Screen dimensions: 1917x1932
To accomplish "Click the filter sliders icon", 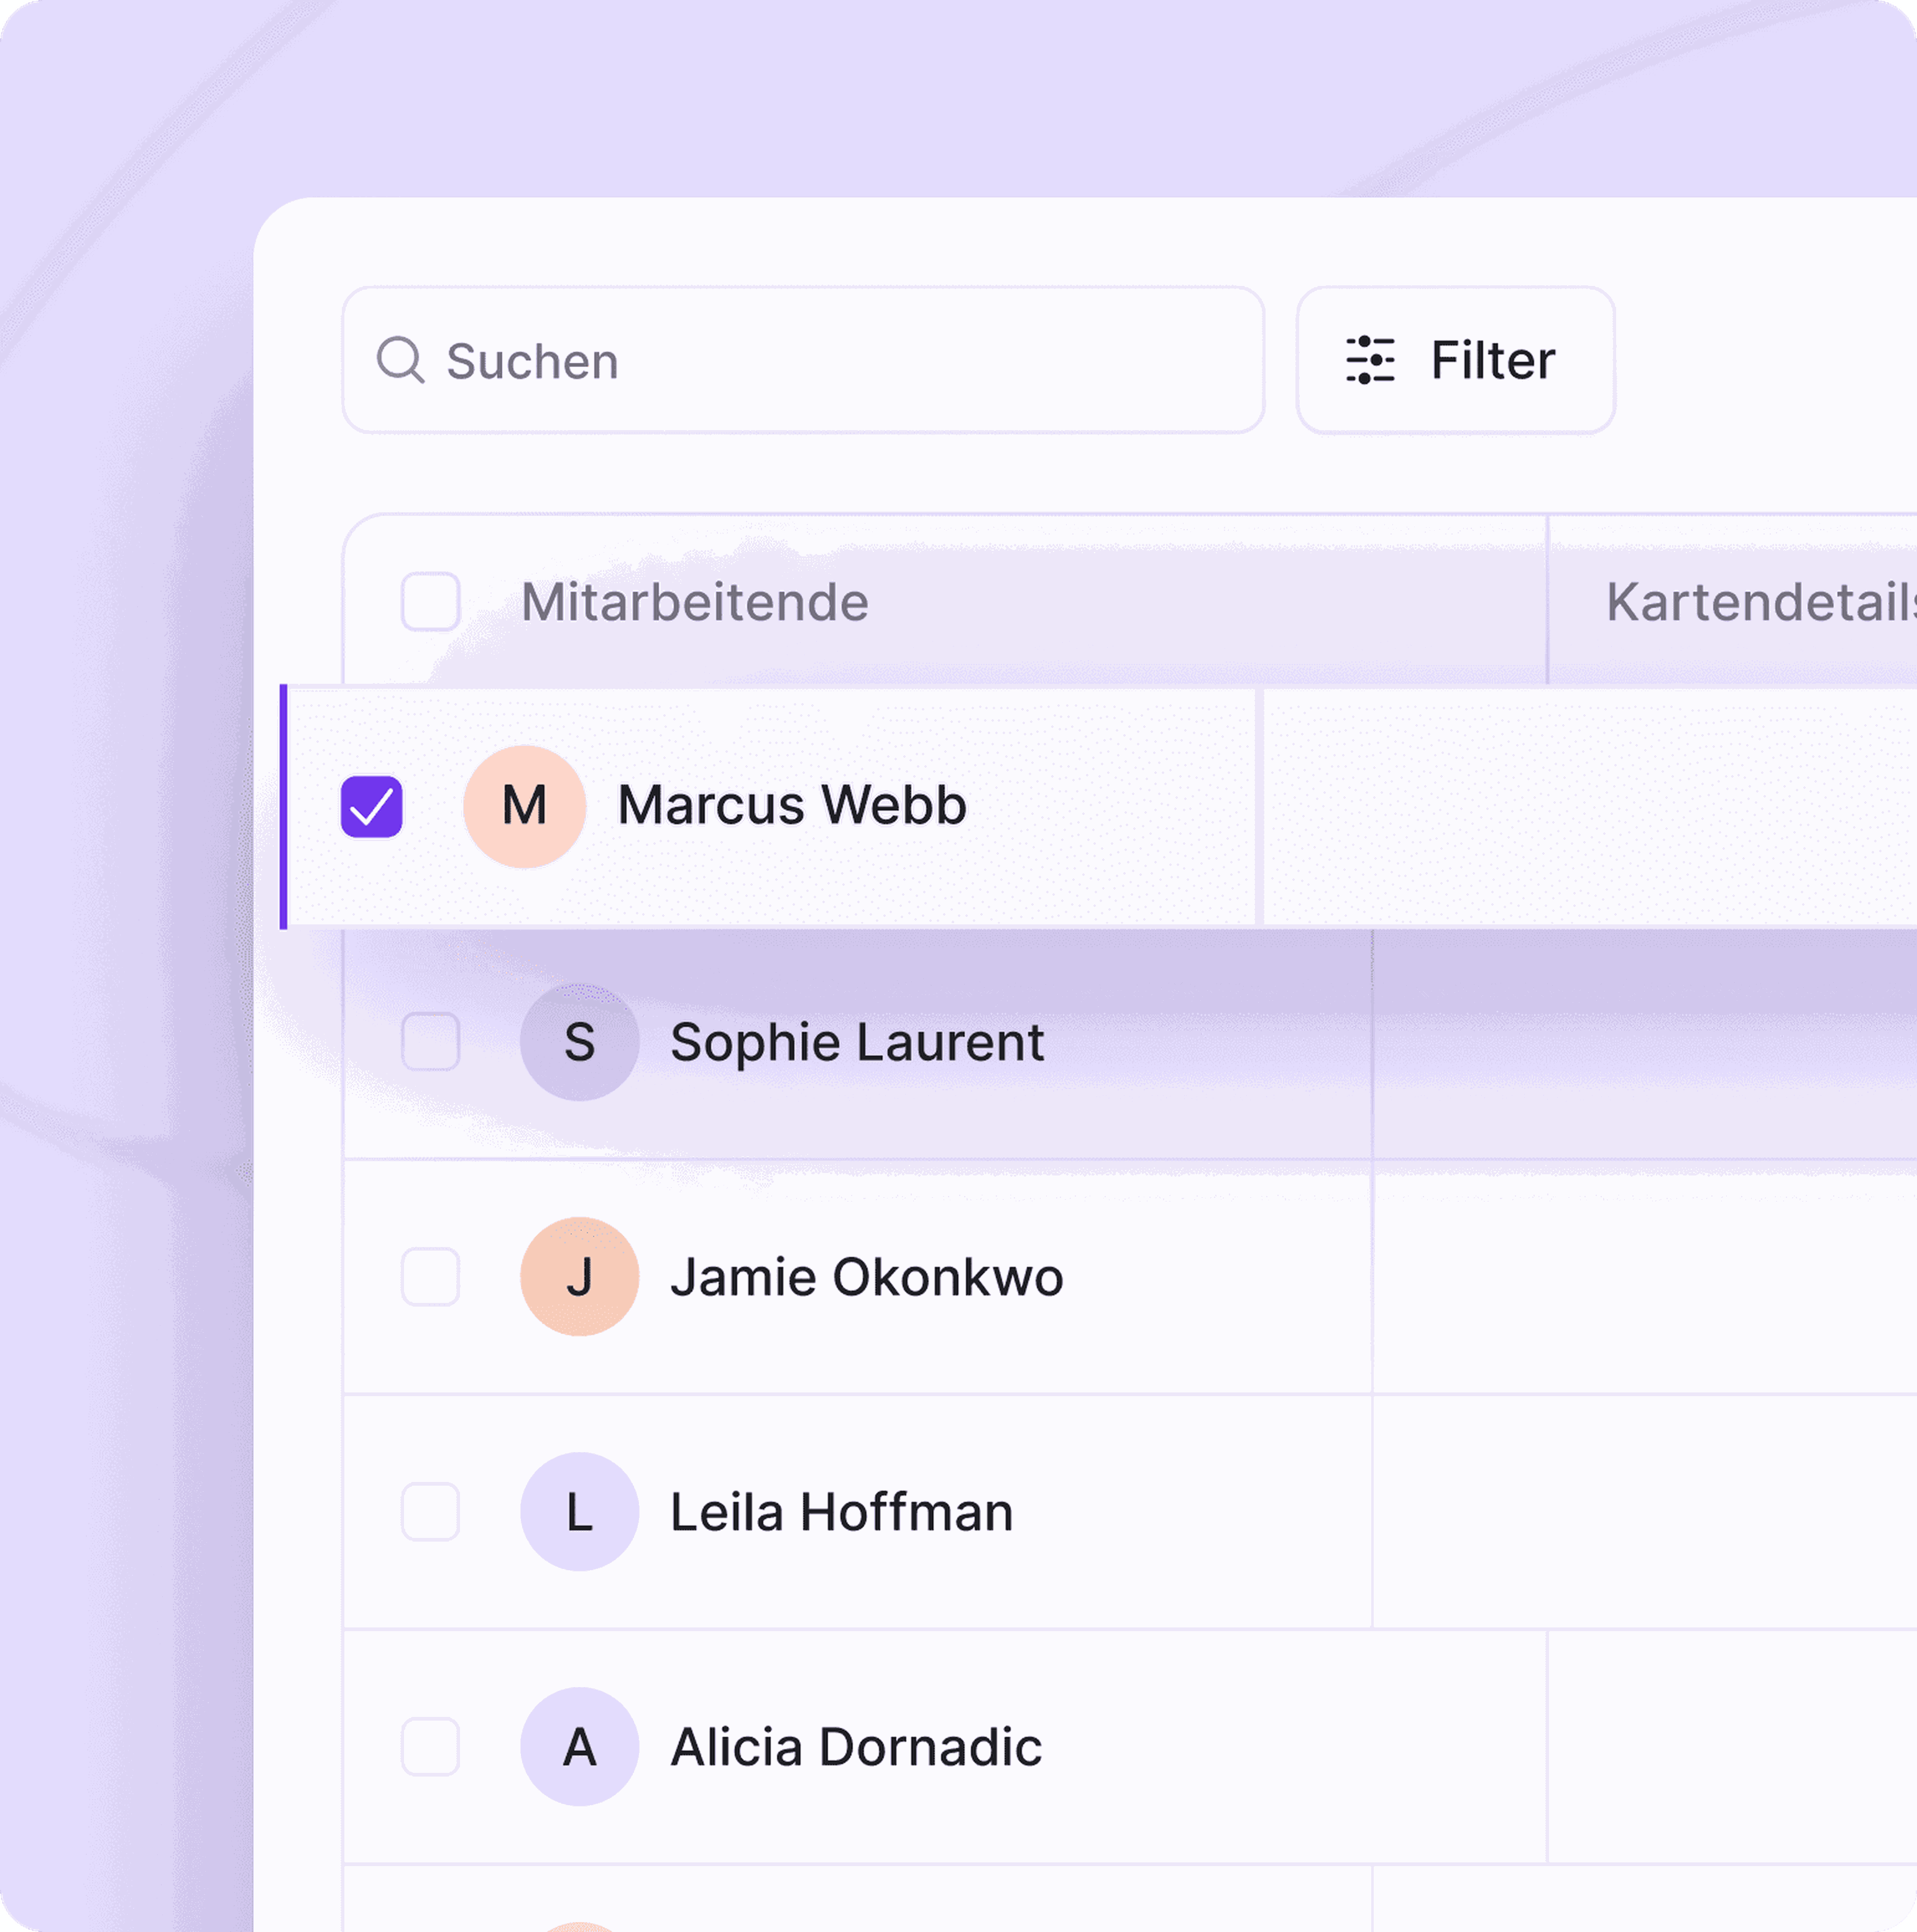I will coord(1370,360).
